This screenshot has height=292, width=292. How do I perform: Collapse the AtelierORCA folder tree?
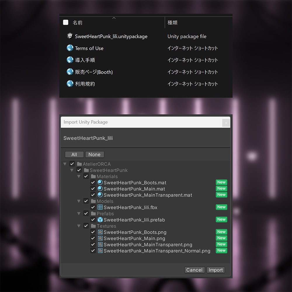(x=65, y=164)
